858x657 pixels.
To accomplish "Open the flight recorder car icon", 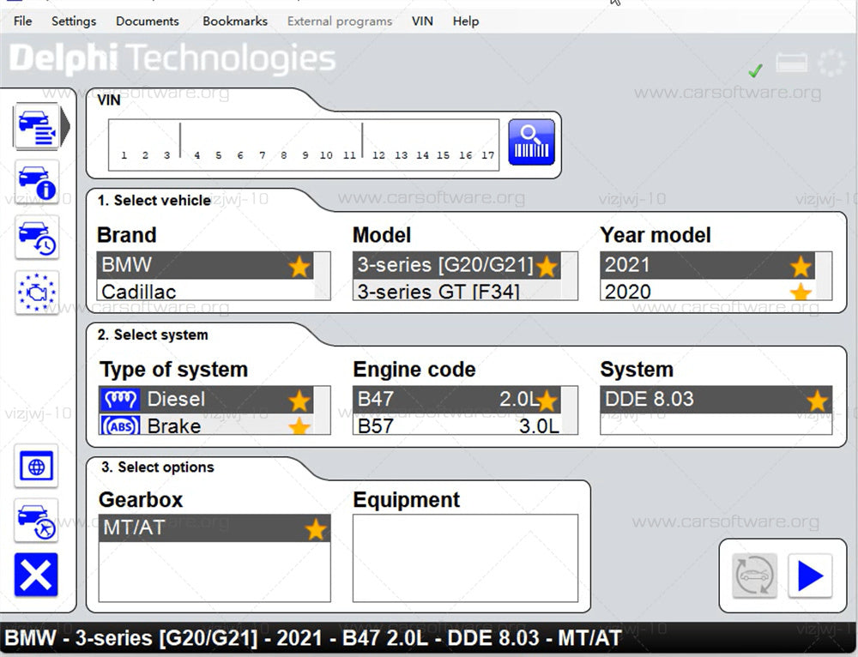I will pos(36,521).
